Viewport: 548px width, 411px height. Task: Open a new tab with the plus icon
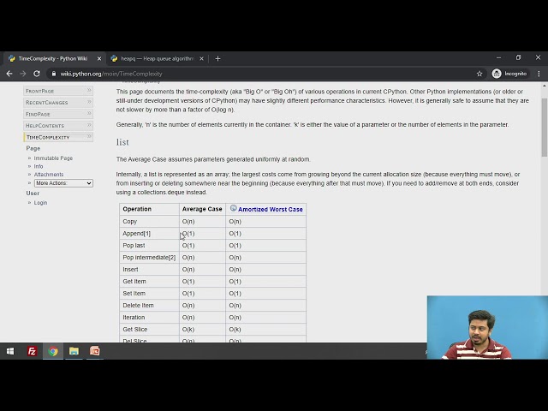tap(217, 59)
